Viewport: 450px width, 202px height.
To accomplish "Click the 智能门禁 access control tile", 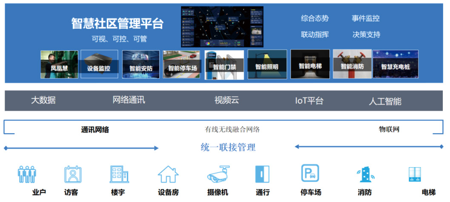I will [224, 65].
